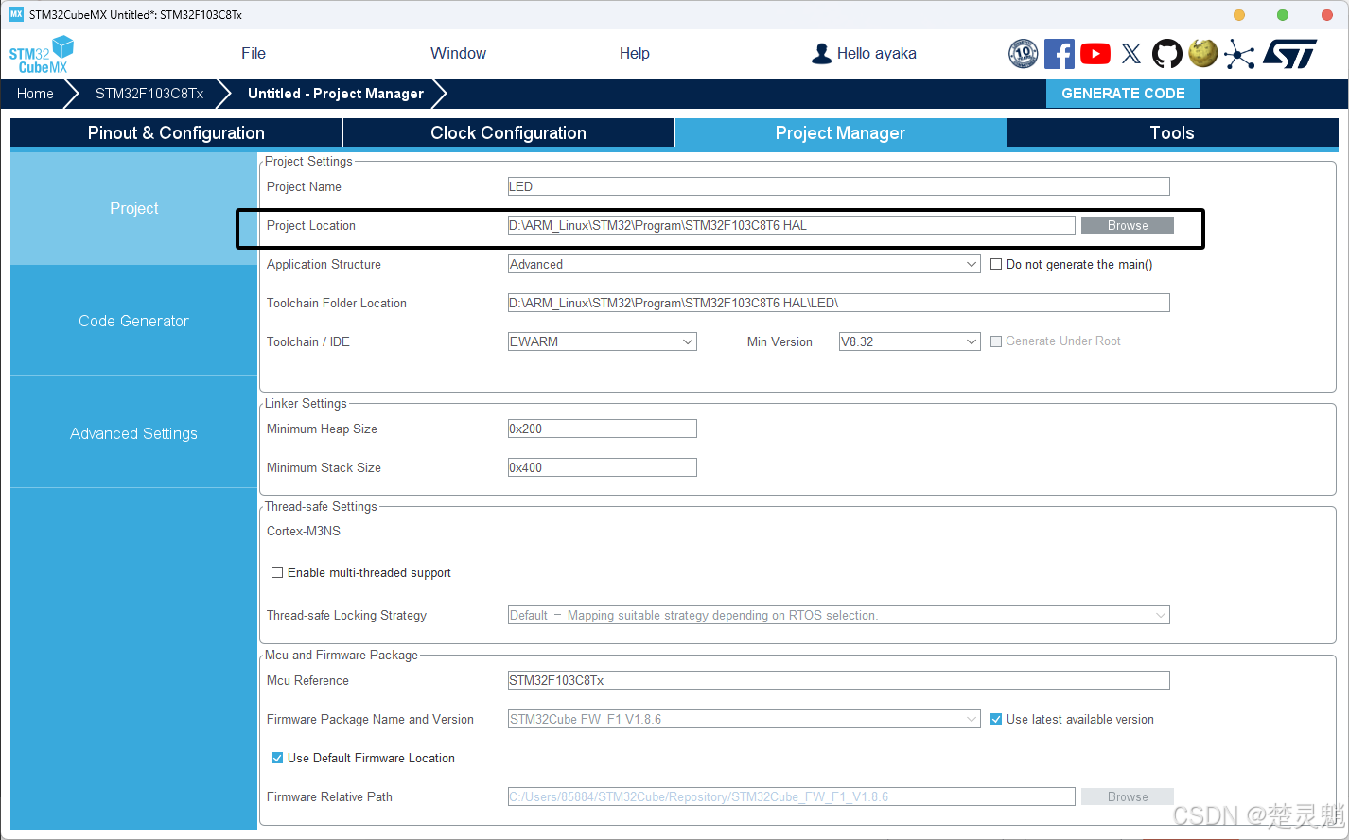Click Firmware Relative Path field
Image resolution: width=1349 pixels, height=840 pixels.
(792, 797)
